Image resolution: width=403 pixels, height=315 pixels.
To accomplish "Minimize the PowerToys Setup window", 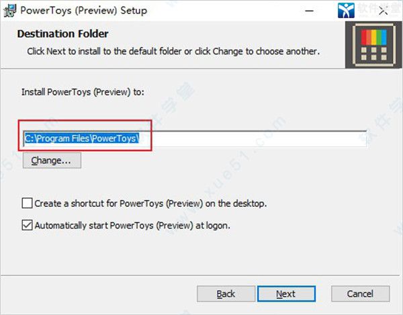I will 310,11.
